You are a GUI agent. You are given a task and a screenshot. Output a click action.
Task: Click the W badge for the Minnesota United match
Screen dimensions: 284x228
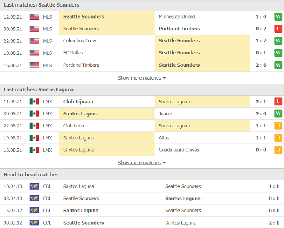click(278, 17)
